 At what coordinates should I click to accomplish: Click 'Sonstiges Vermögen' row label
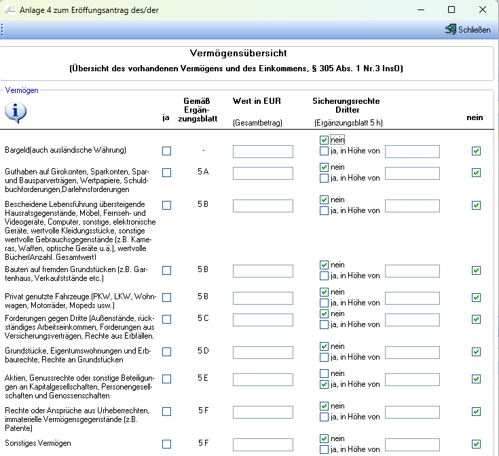tap(38, 443)
